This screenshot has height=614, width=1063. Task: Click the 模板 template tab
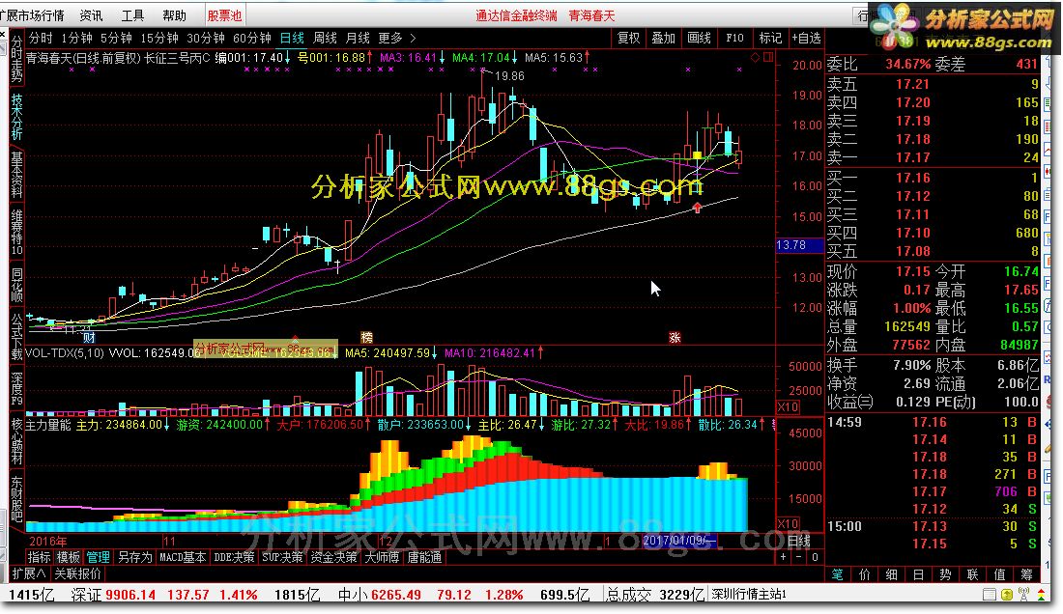69,557
